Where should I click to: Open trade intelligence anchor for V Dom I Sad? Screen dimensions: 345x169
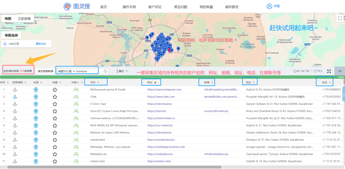[15, 104]
